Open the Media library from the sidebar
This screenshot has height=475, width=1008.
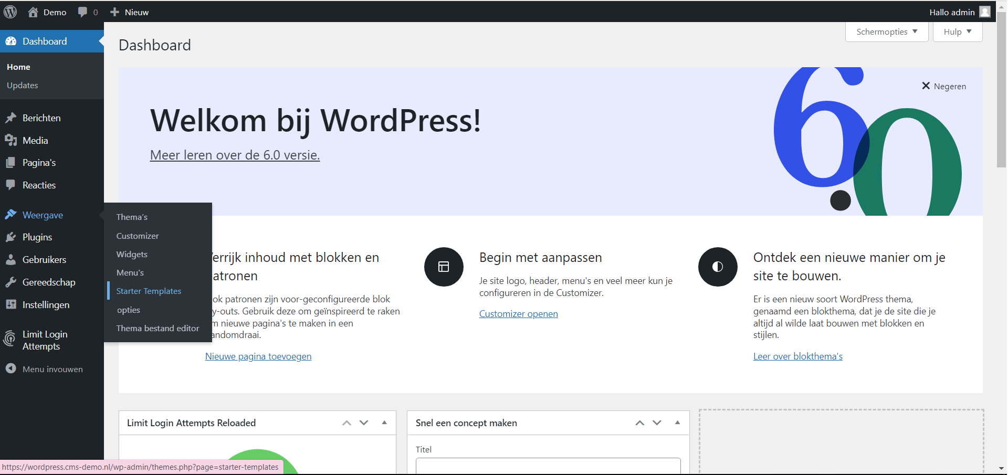tap(35, 141)
